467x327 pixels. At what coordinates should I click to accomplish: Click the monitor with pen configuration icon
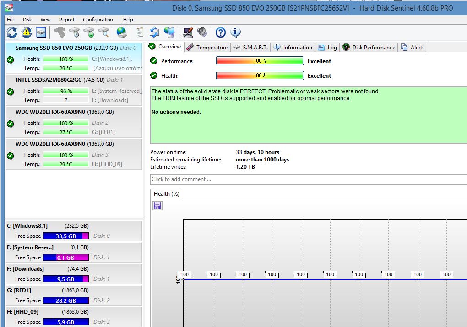tap(187, 32)
